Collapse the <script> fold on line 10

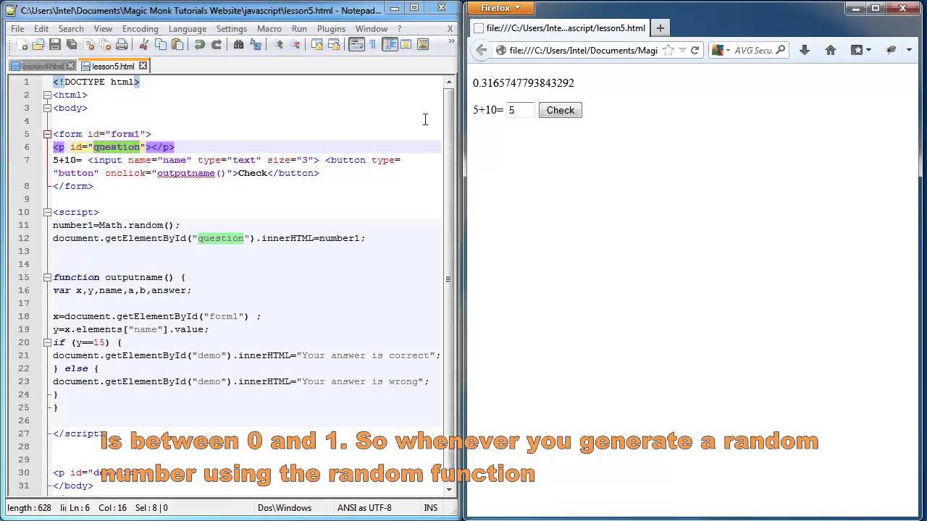coord(47,212)
